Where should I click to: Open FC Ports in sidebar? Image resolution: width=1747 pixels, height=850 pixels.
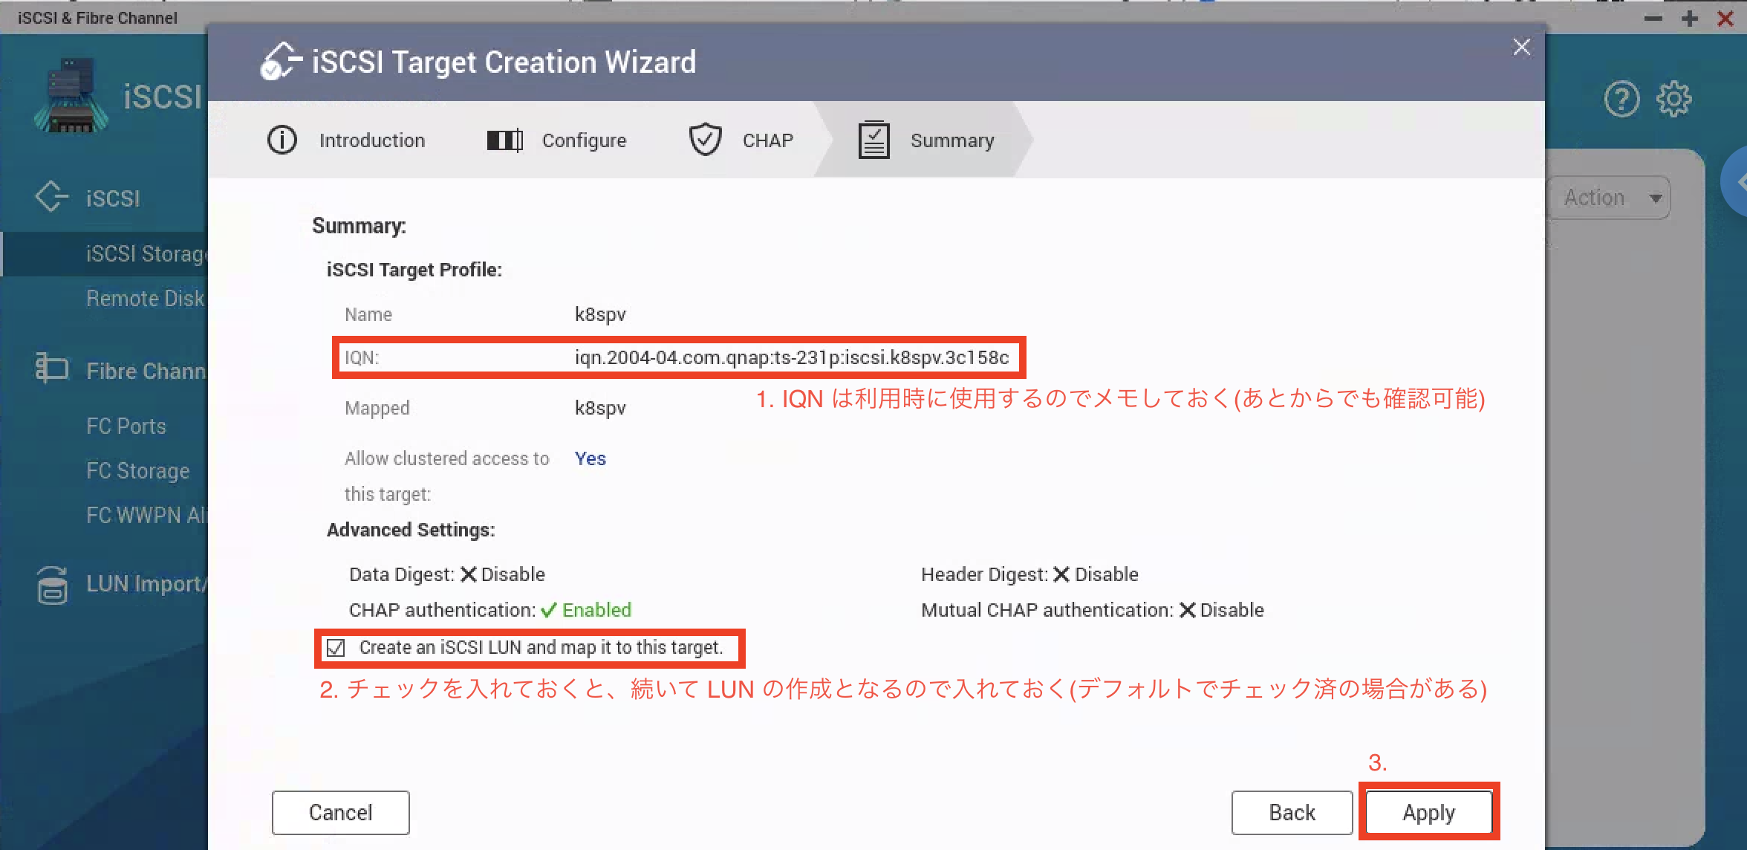126,426
